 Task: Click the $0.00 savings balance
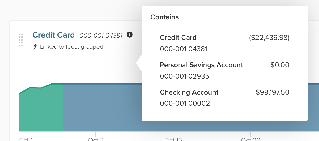click(280, 65)
